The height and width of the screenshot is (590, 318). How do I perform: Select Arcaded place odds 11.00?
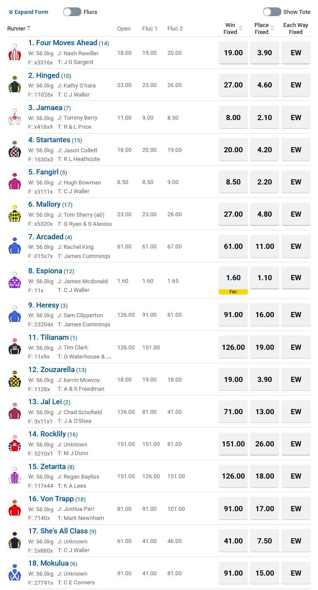265,246
